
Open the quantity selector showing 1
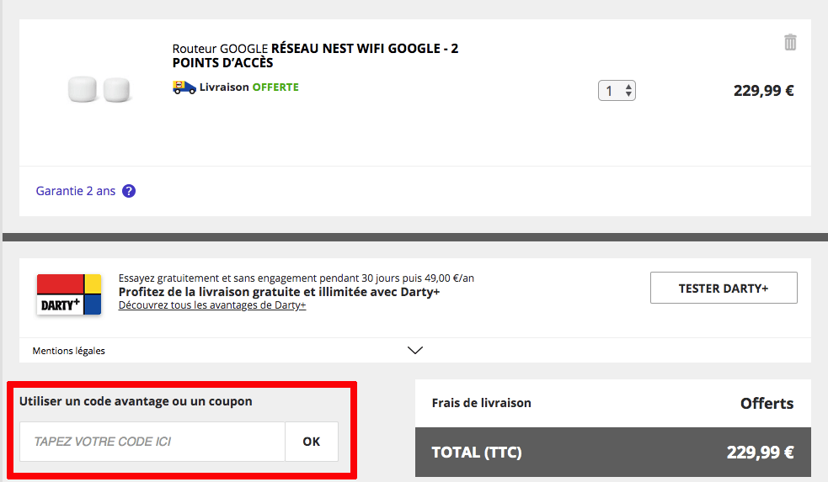617,91
